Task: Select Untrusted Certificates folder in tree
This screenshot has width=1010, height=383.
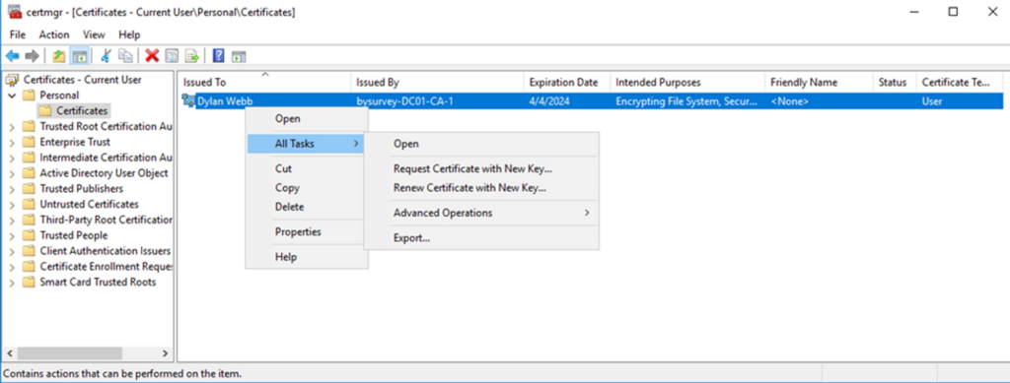Action: point(81,205)
